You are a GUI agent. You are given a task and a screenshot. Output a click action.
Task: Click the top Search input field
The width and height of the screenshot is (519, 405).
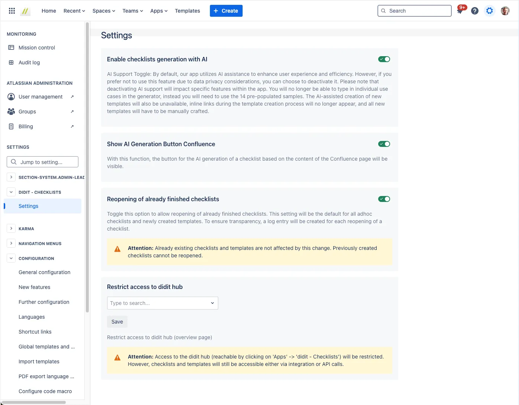click(415, 11)
